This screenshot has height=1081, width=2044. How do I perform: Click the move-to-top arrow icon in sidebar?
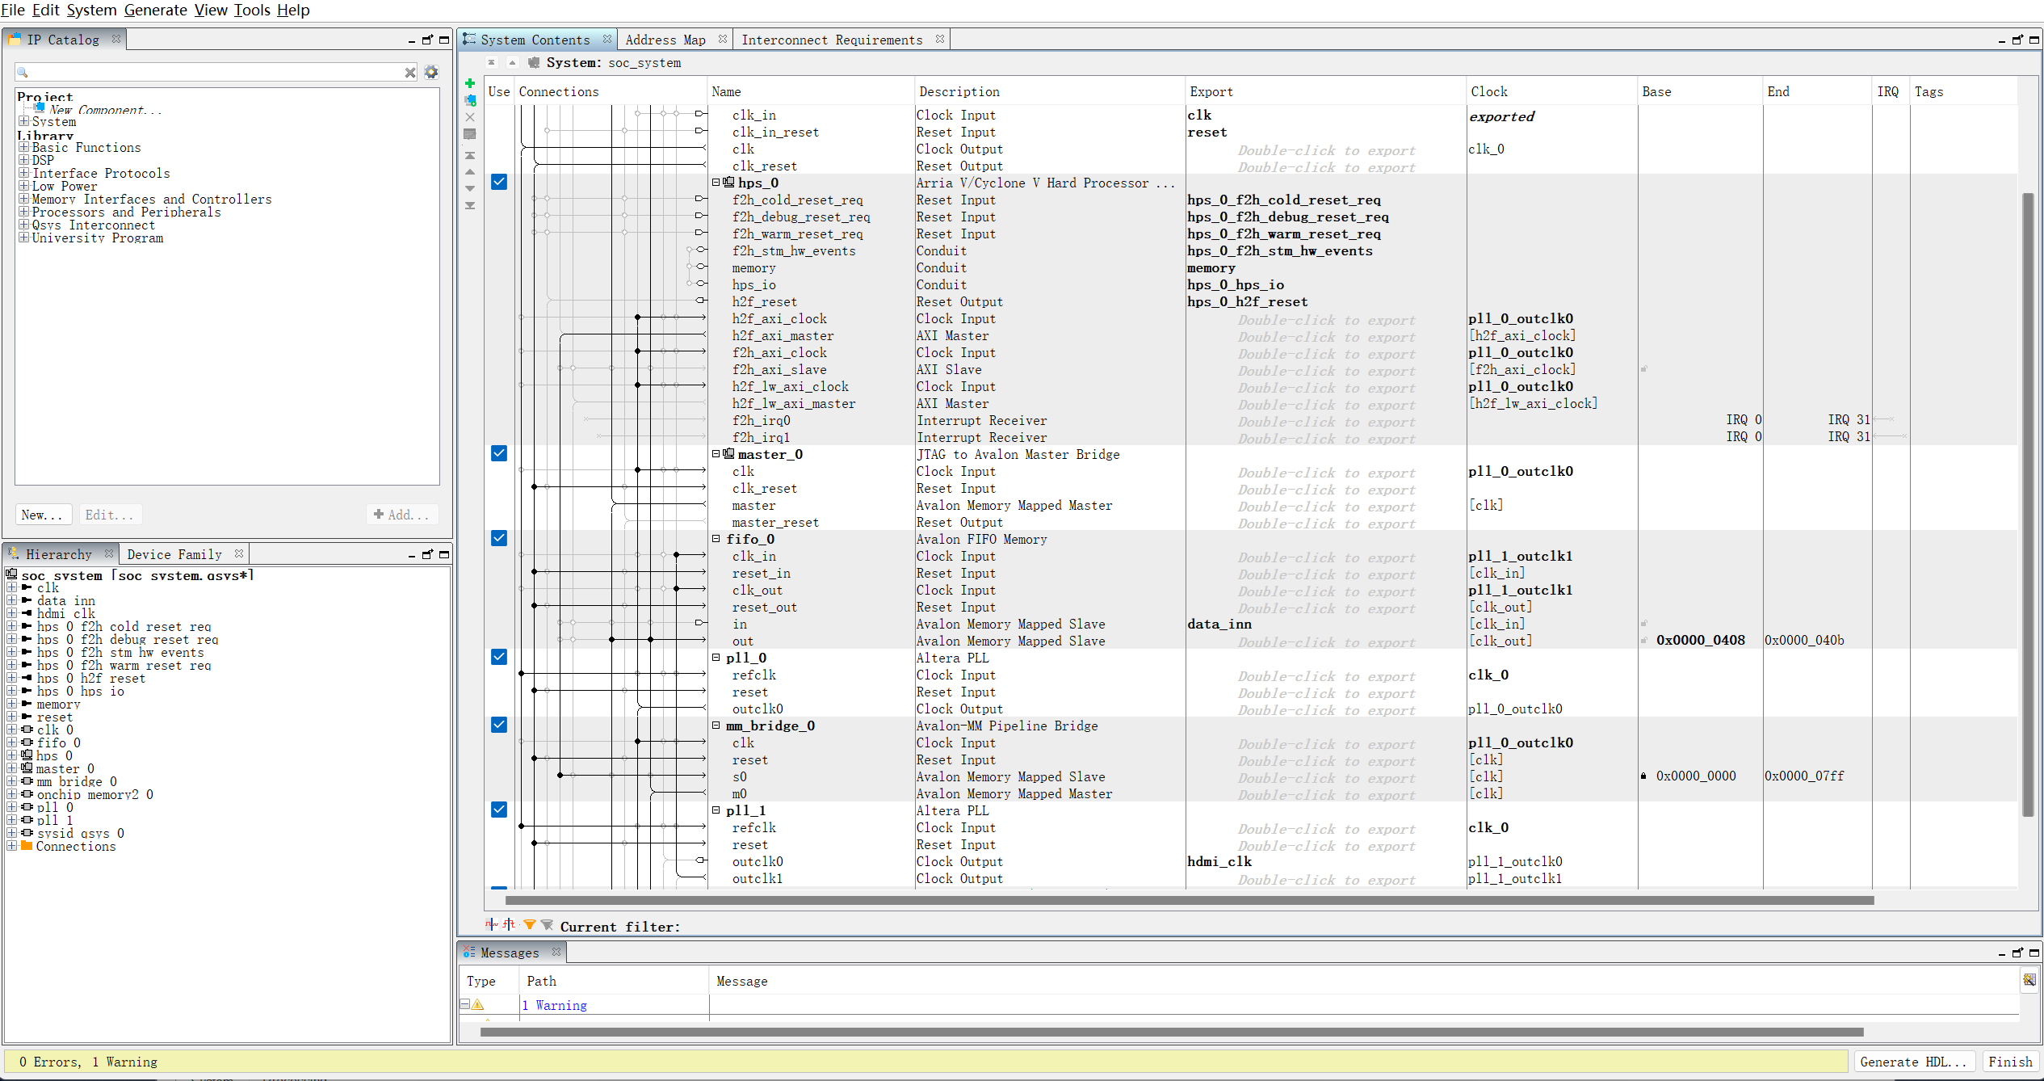point(470,155)
